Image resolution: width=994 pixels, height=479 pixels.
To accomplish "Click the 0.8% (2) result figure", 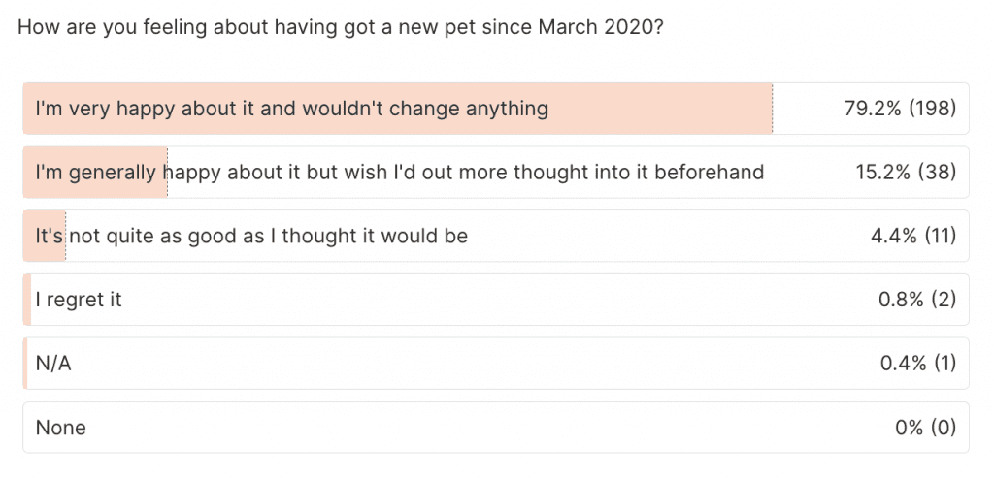I will pyautogui.click(x=917, y=300).
